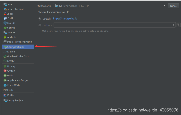Screen dimensions: 181x115
Task: Click the Project SDK label
Action: (44, 6)
